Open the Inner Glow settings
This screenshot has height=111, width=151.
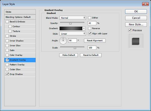pos(15,46)
